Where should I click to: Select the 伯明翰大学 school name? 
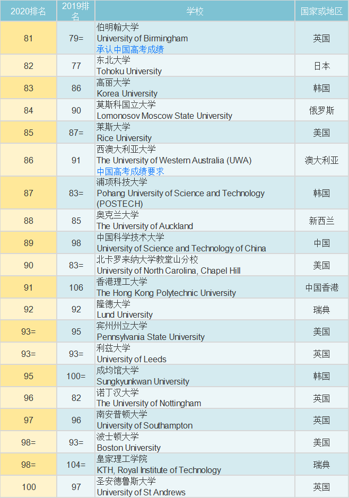[x=118, y=28]
